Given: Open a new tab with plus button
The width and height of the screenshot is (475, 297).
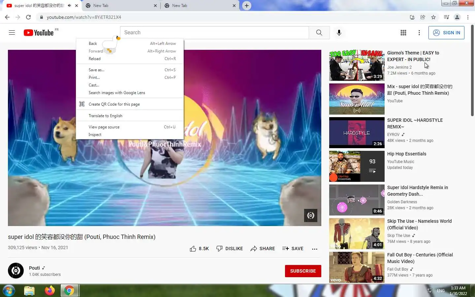Looking at the screenshot, I should point(247,6).
